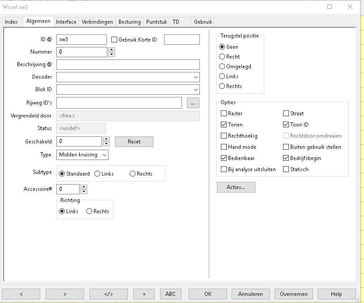Select the Omgelegd reset position radio

[222, 67]
